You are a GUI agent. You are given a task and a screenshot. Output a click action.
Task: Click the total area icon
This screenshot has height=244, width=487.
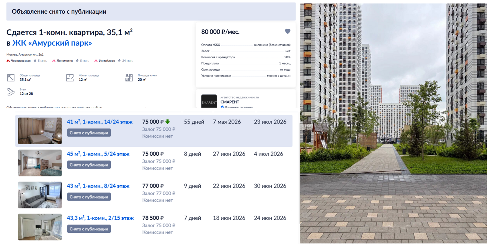11,78
